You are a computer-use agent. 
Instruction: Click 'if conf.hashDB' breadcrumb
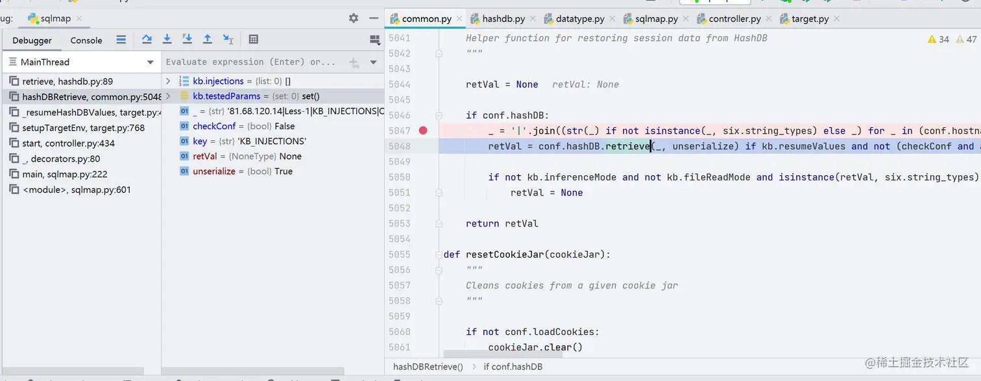coord(513,367)
